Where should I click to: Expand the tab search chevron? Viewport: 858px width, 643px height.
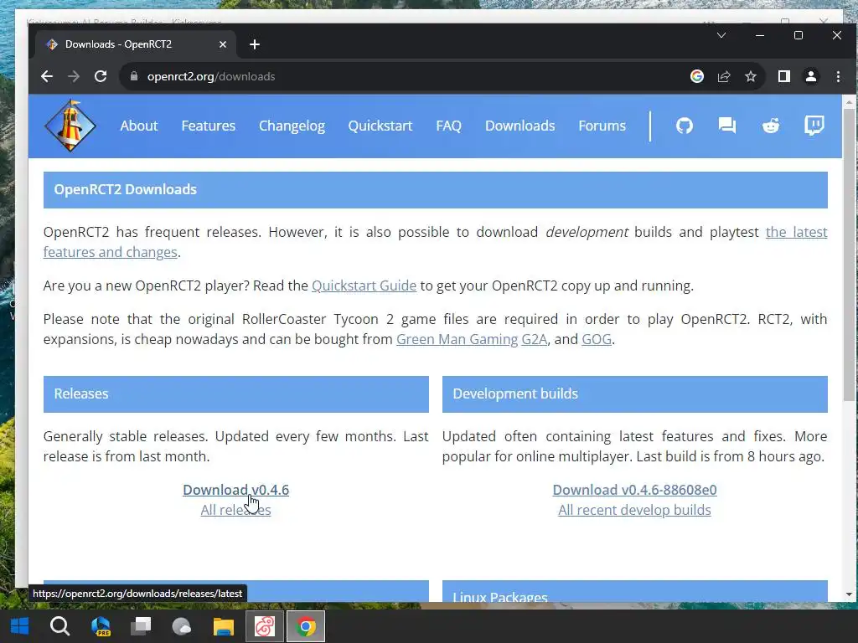tap(721, 35)
